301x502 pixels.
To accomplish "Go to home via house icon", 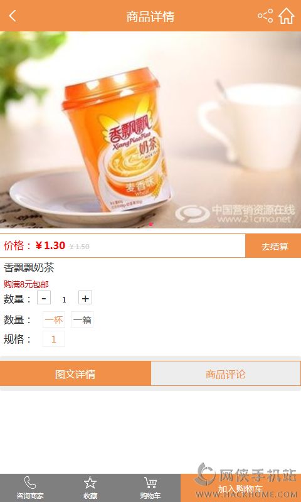I will [x=287, y=16].
